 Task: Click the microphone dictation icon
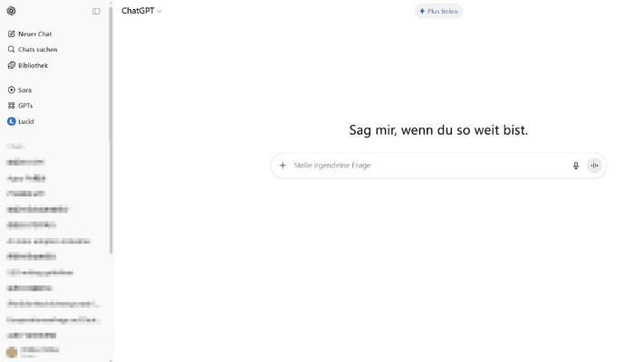(576, 166)
